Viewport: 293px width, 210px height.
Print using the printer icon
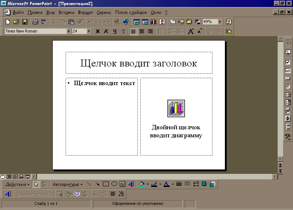(x=35, y=22)
